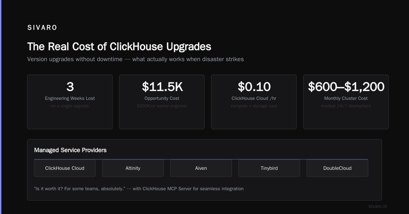Pick the Tinybird provider box
This screenshot has height=214, width=409.
269,168
